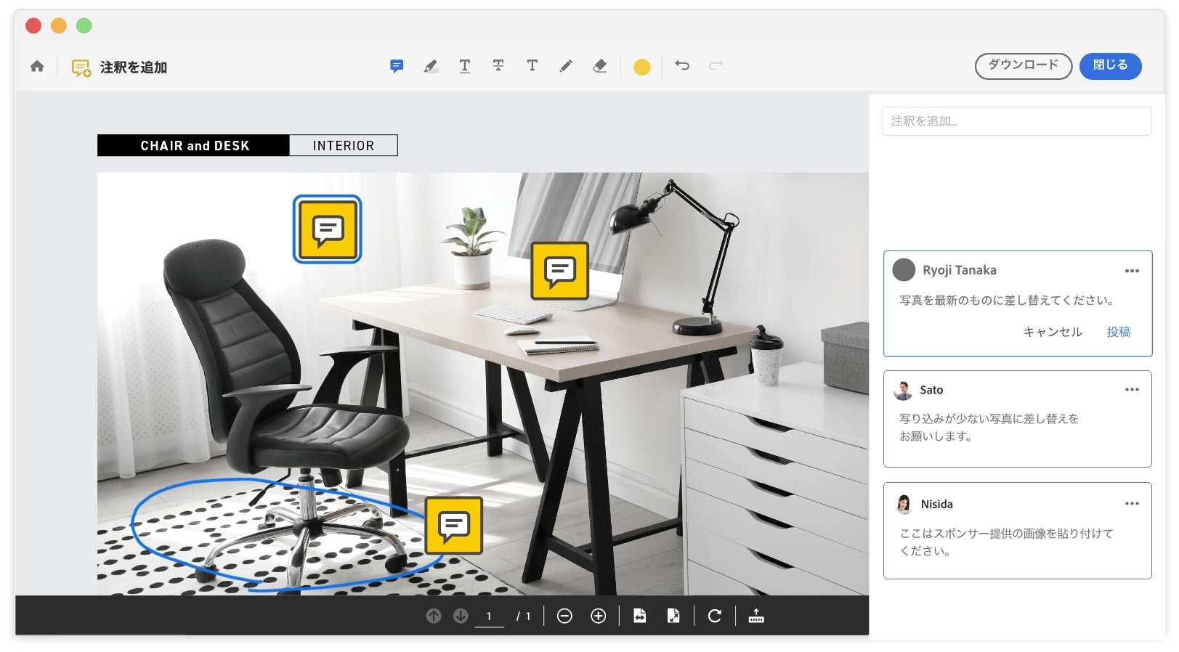Select Sato's comment card text
This screenshot has height=652, width=1179.
click(x=989, y=428)
